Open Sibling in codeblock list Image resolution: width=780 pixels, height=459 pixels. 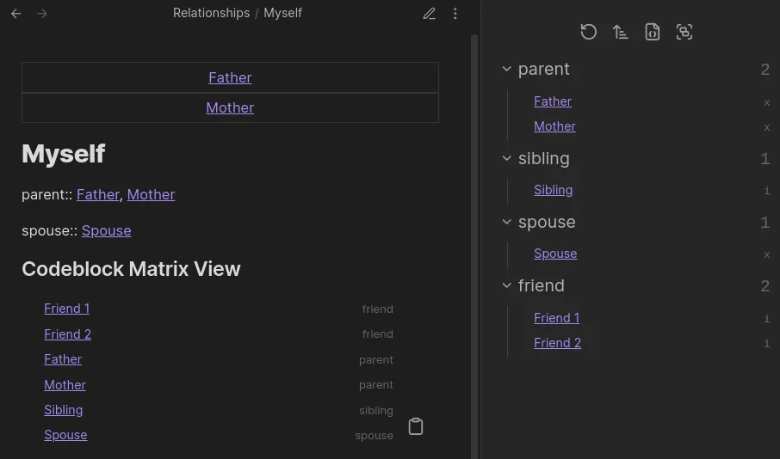[x=63, y=410]
